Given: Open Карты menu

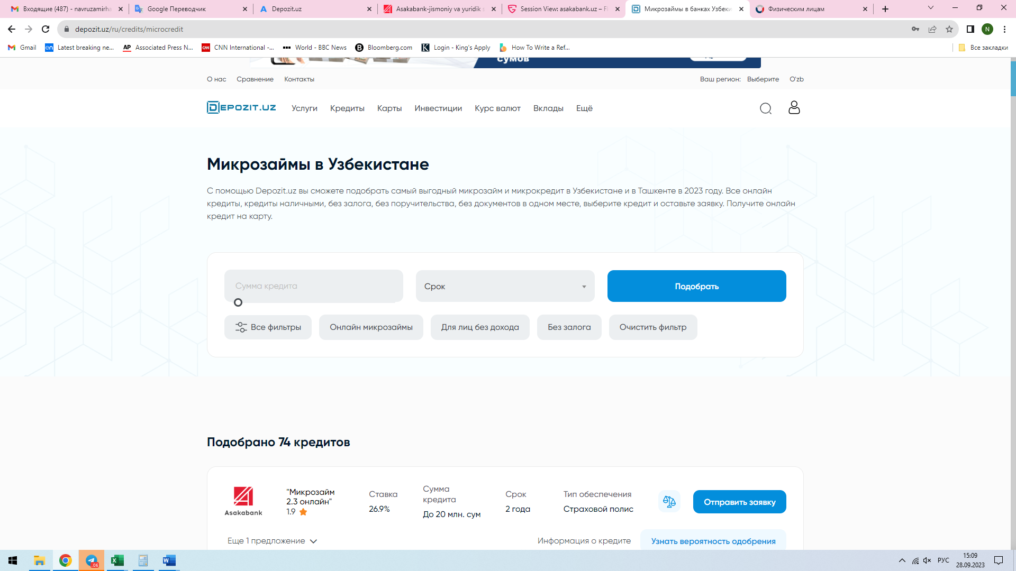Looking at the screenshot, I should coord(389,108).
